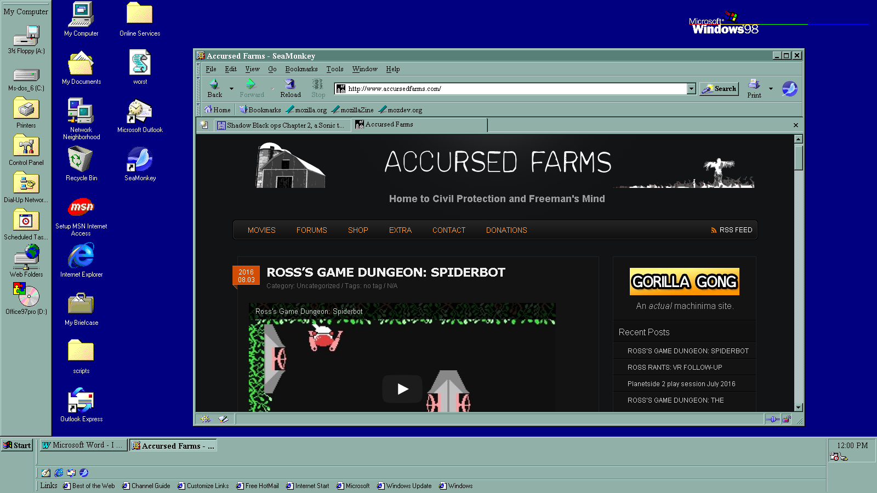
Task: Open the Back button history dropdown arrow
Action: tap(231, 88)
